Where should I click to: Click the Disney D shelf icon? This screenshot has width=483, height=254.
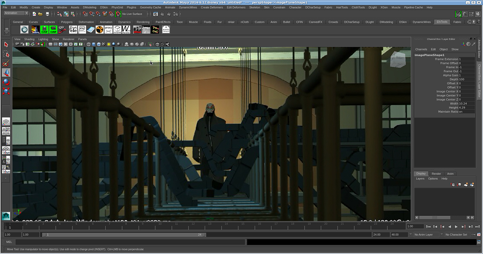pyautogui.click(x=24, y=29)
